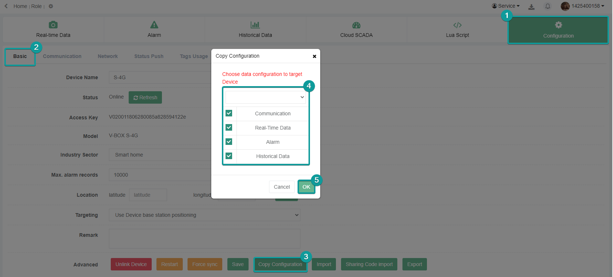Confirm the dialog with OK
The image size is (613, 277).
pos(306,187)
